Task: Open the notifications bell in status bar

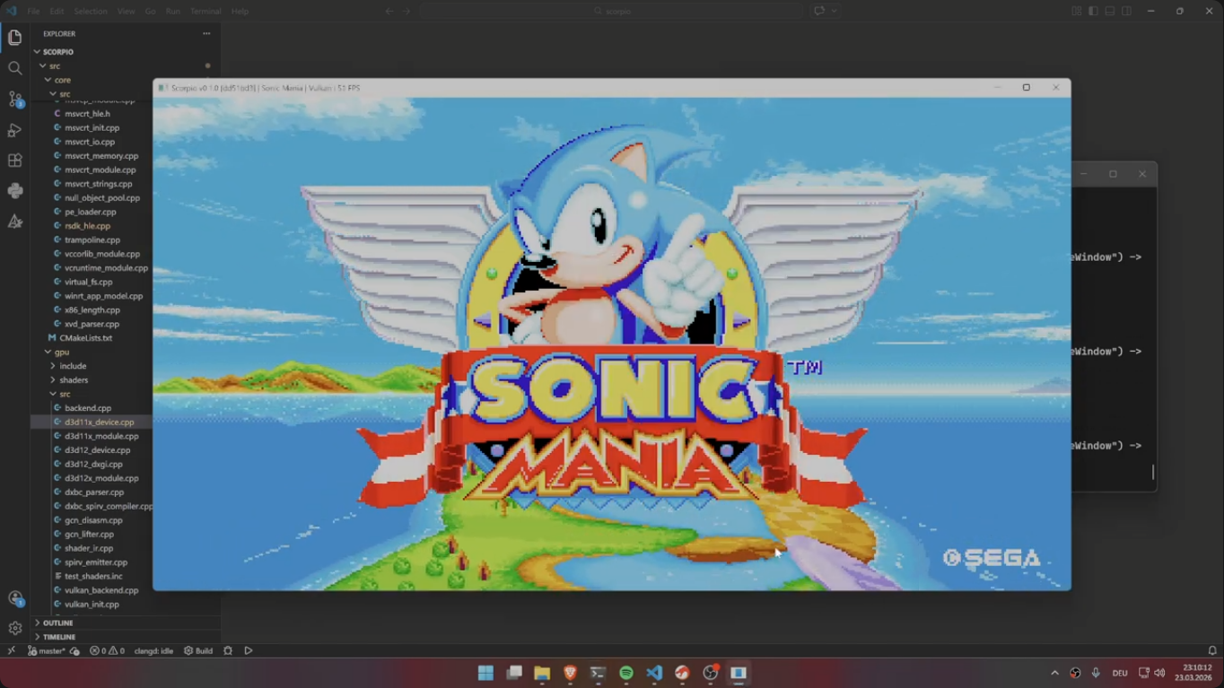Action: pos(1212,650)
